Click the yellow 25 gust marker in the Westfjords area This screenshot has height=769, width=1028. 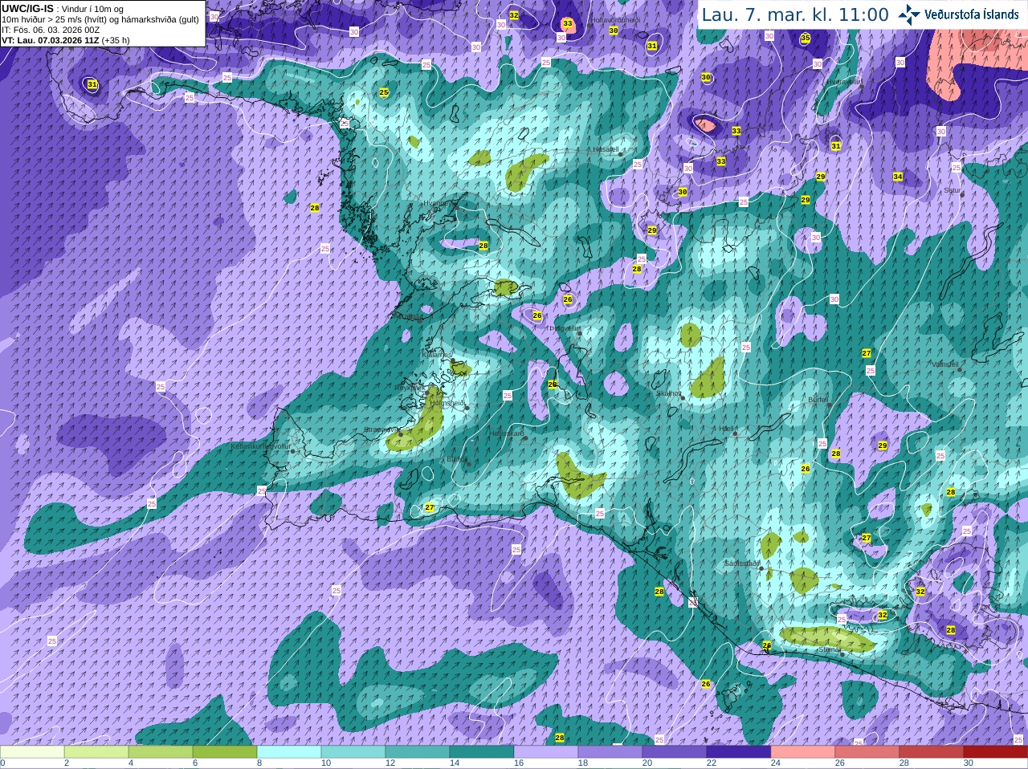pos(384,93)
